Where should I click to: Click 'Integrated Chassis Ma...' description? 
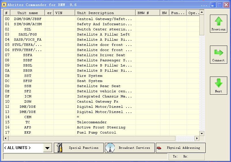(105, 96)
